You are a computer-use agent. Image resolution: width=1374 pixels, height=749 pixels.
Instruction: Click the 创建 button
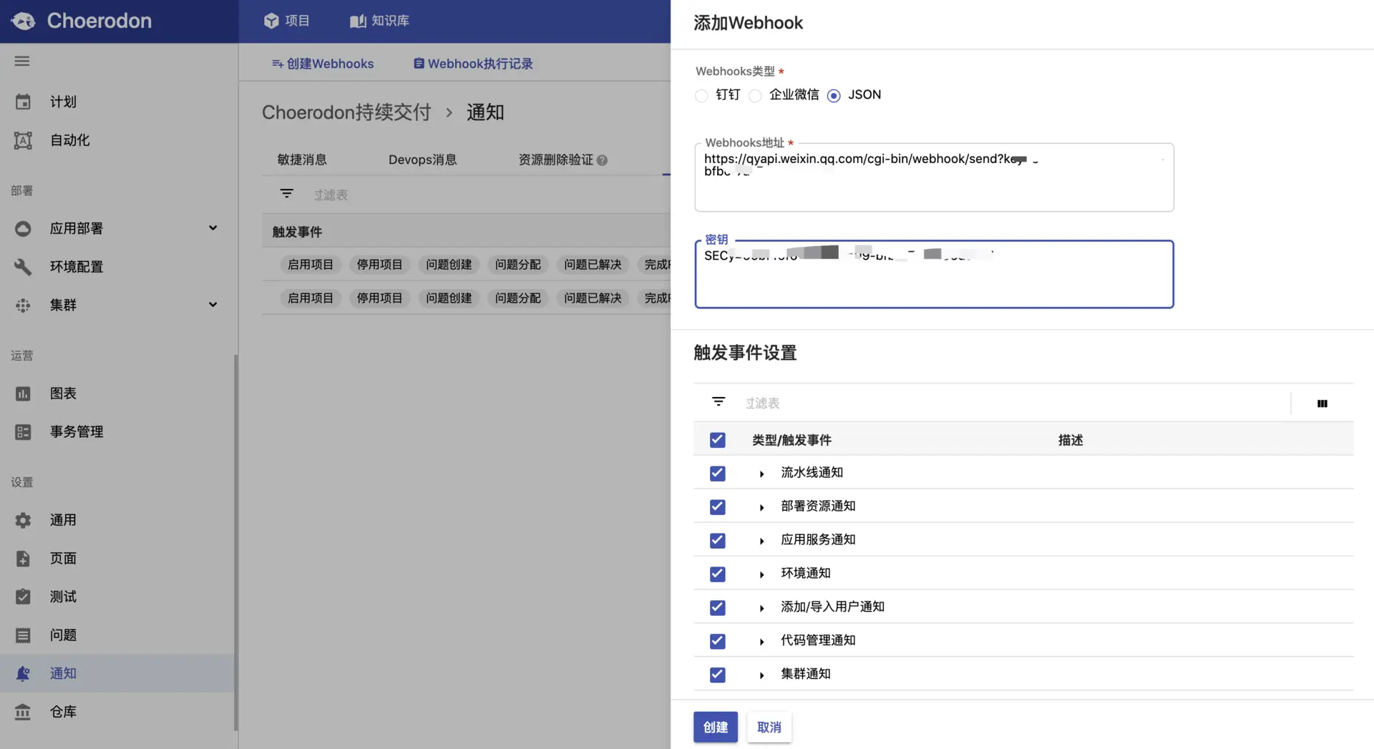pos(715,727)
